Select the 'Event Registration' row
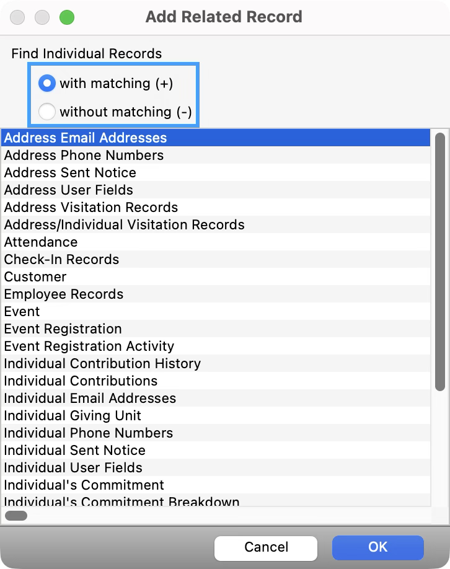Screen dimensions: 450x569 (216, 329)
